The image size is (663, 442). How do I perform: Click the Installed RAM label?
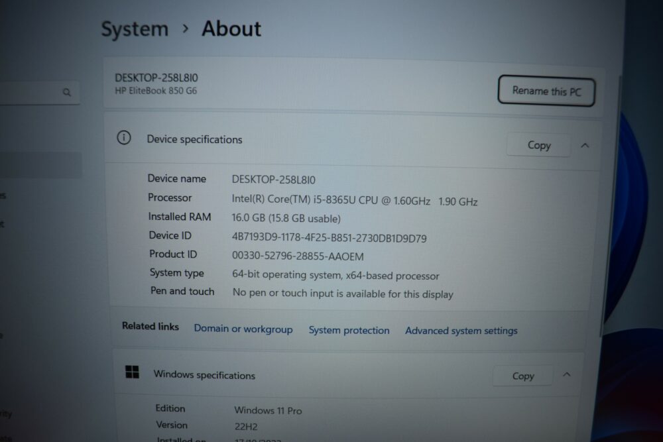pyautogui.click(x=179, y=217)
